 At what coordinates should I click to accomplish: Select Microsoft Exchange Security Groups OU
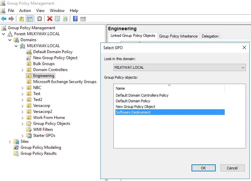click(x=65, y=82)
